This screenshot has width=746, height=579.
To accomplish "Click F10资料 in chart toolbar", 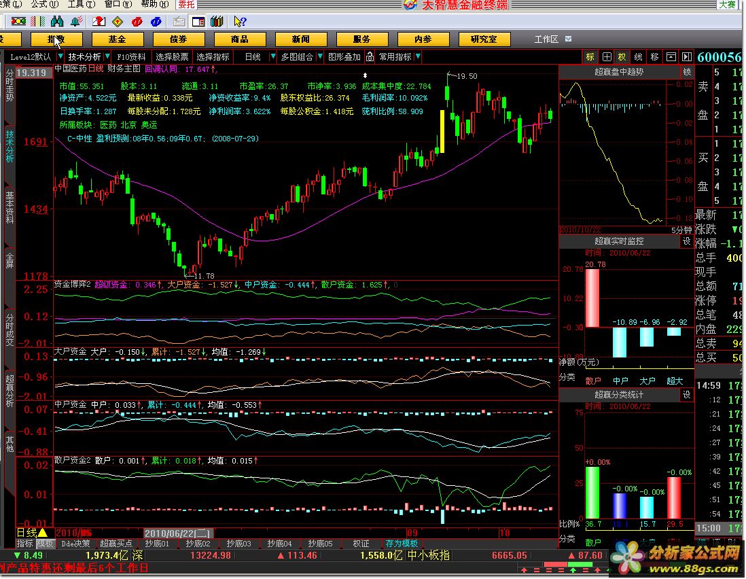I will (131, 56).
